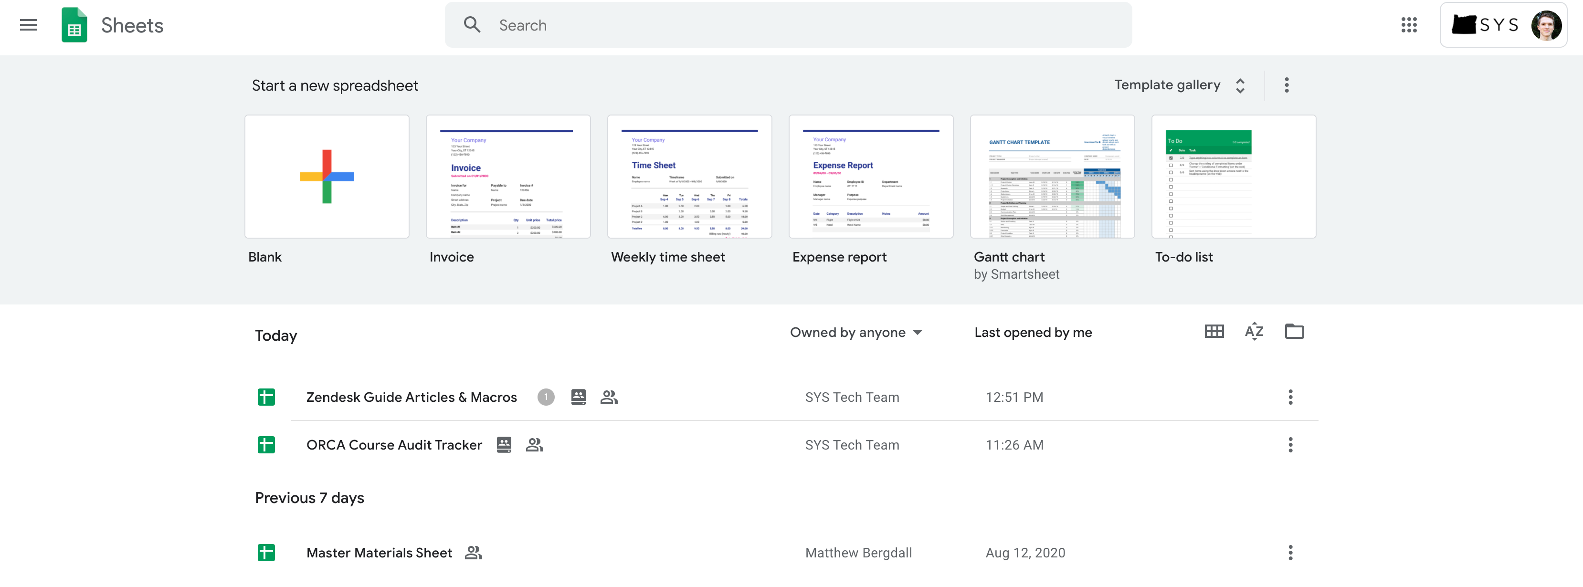Click the Sheets home logo icon
1583x587 pixels.
[74, 25]
